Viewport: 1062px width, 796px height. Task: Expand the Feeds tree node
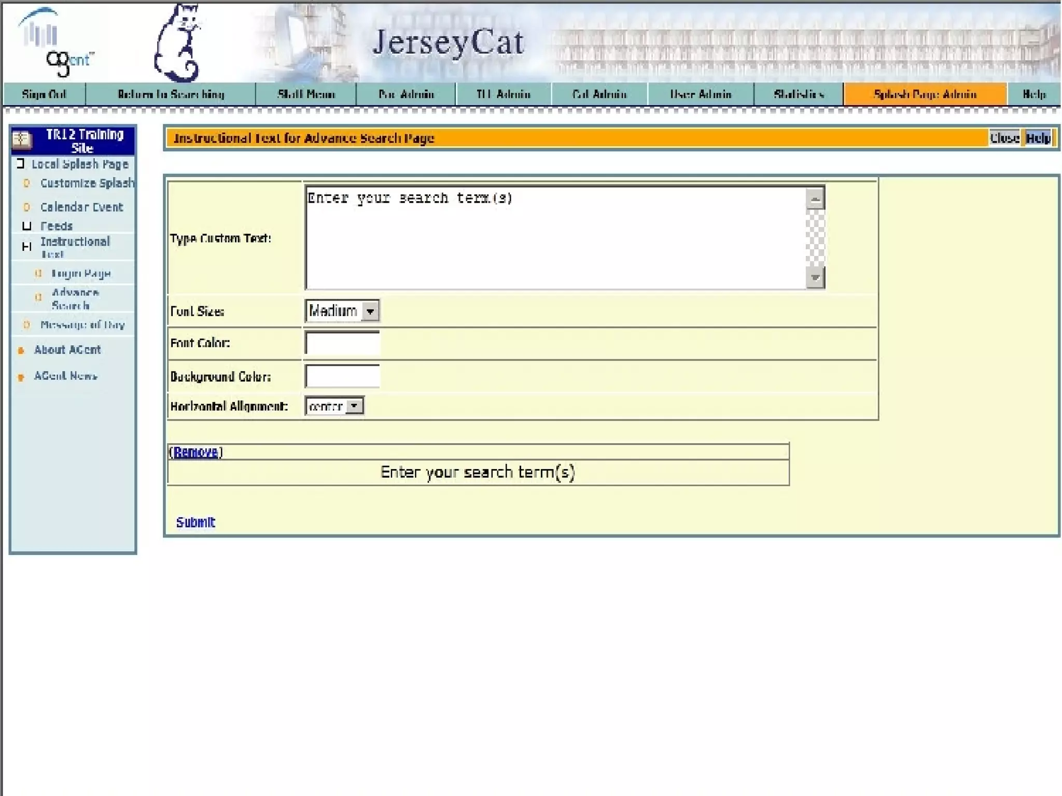[x=27, y=226]
